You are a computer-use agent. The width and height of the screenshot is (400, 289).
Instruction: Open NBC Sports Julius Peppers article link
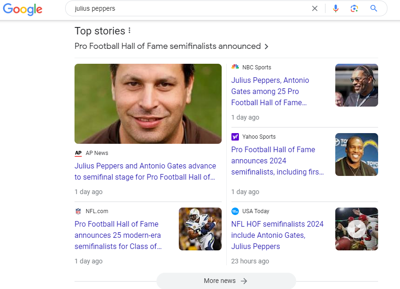pos(270,91)
